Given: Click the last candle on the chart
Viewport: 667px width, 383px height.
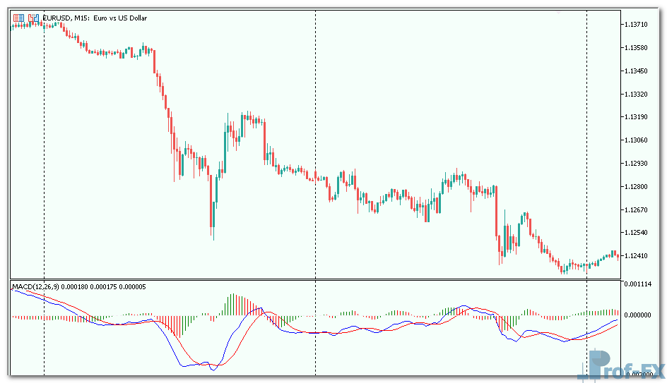Looking at the screenshot, I should click(618, 255).
